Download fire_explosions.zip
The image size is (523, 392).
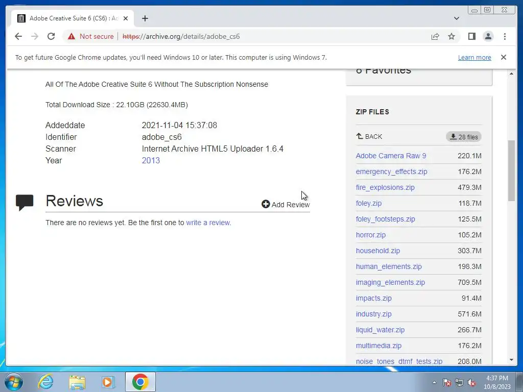[x=385, y=187]
